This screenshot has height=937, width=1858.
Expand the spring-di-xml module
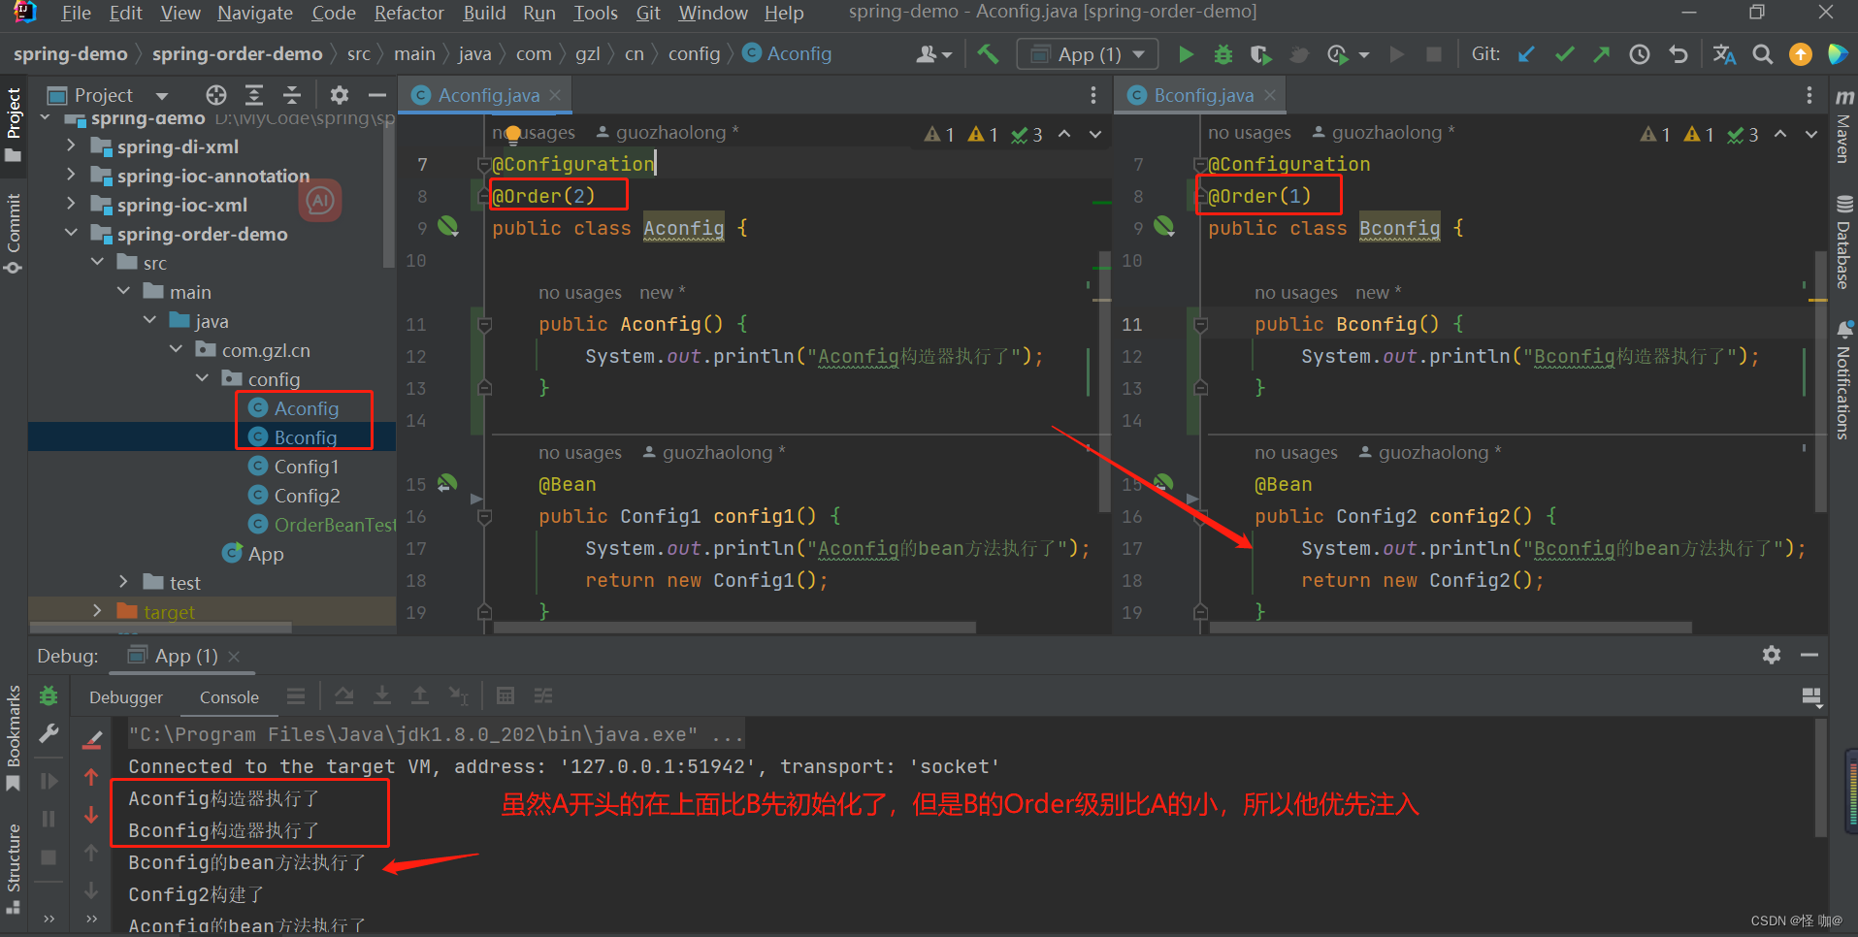tap(71, 146)
